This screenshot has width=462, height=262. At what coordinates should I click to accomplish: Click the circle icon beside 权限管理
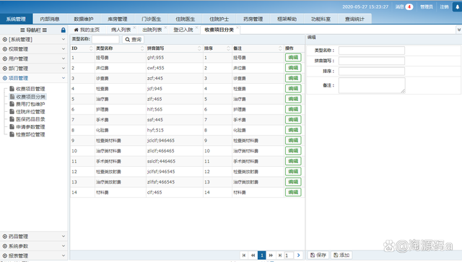pyautogui.click(x=5, y=49)
